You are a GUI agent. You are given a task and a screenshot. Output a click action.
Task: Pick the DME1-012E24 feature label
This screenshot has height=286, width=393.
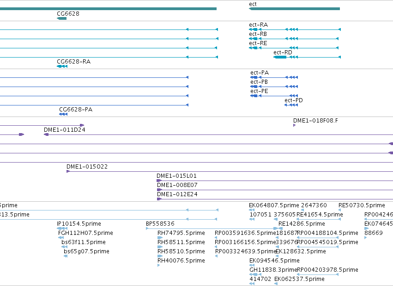click(x=177, y=194)
